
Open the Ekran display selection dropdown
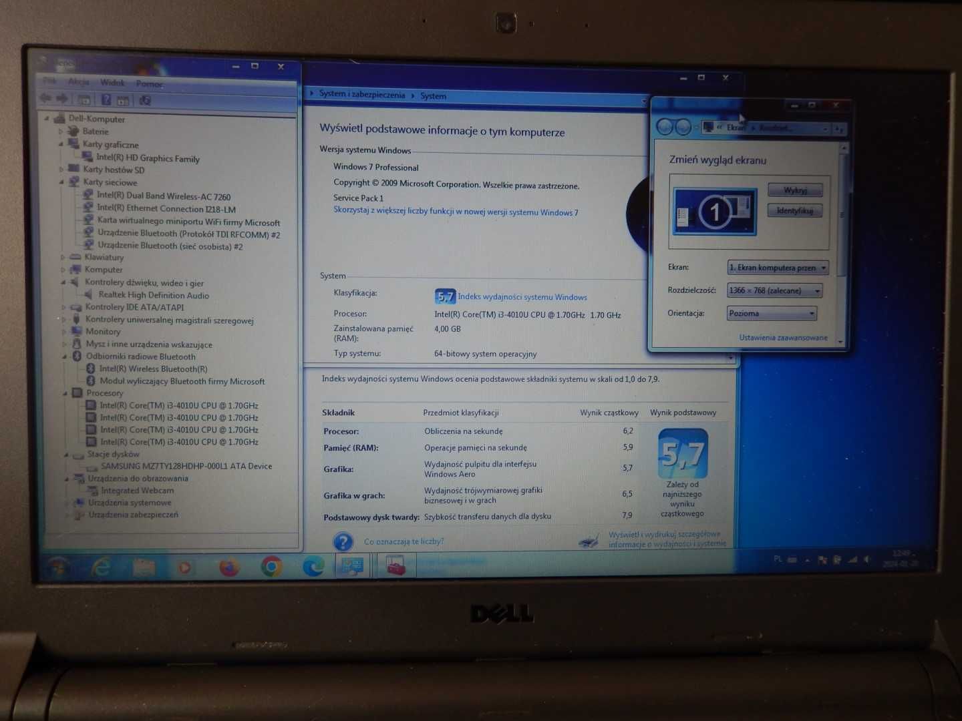[778, 268]
